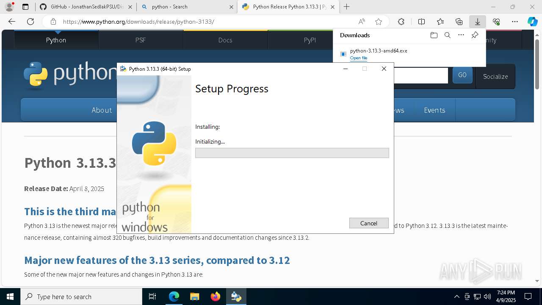The image size is (542, 305).
Task: Click the Python 3.13.3 page heading
Action: tap(70, 163)
